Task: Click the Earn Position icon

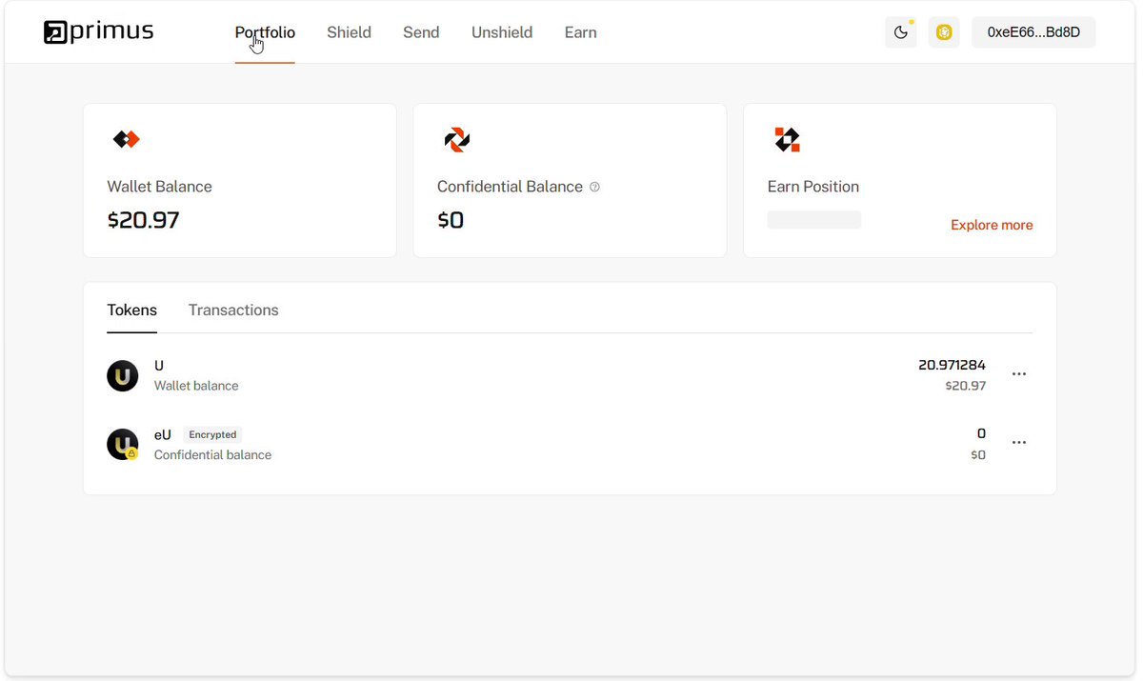Action: [787, 140]
